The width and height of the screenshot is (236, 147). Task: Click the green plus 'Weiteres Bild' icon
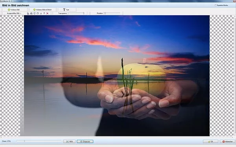pyautogui.click(x=9, y=10)
